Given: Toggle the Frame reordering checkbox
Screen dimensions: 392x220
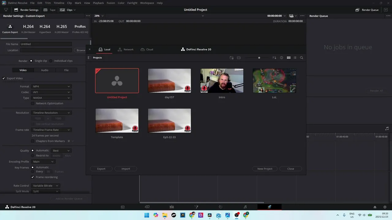Looking at the screenshot, I should pyautogui.click(x=33, y=177).
